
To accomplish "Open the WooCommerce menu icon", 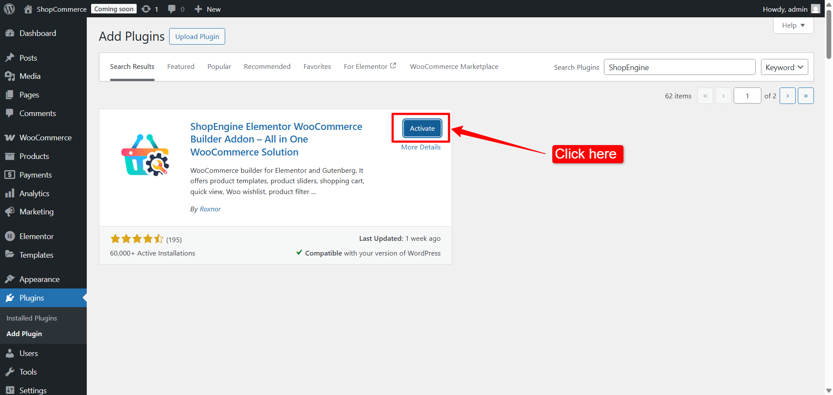I will click(x=10, y=137).
